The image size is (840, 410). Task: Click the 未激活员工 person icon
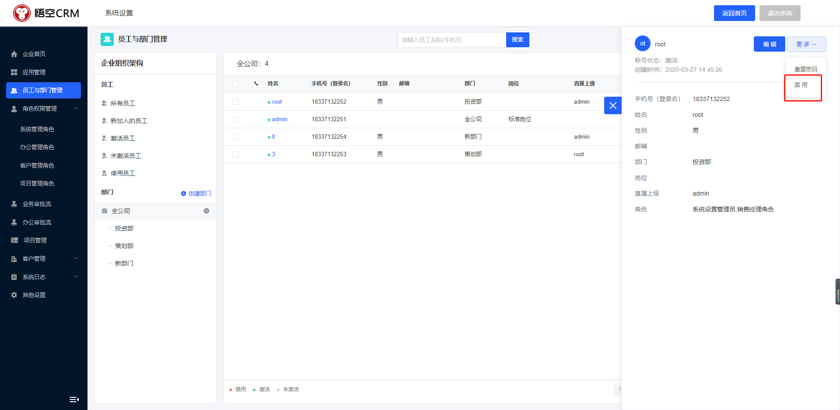click(104, 156)
